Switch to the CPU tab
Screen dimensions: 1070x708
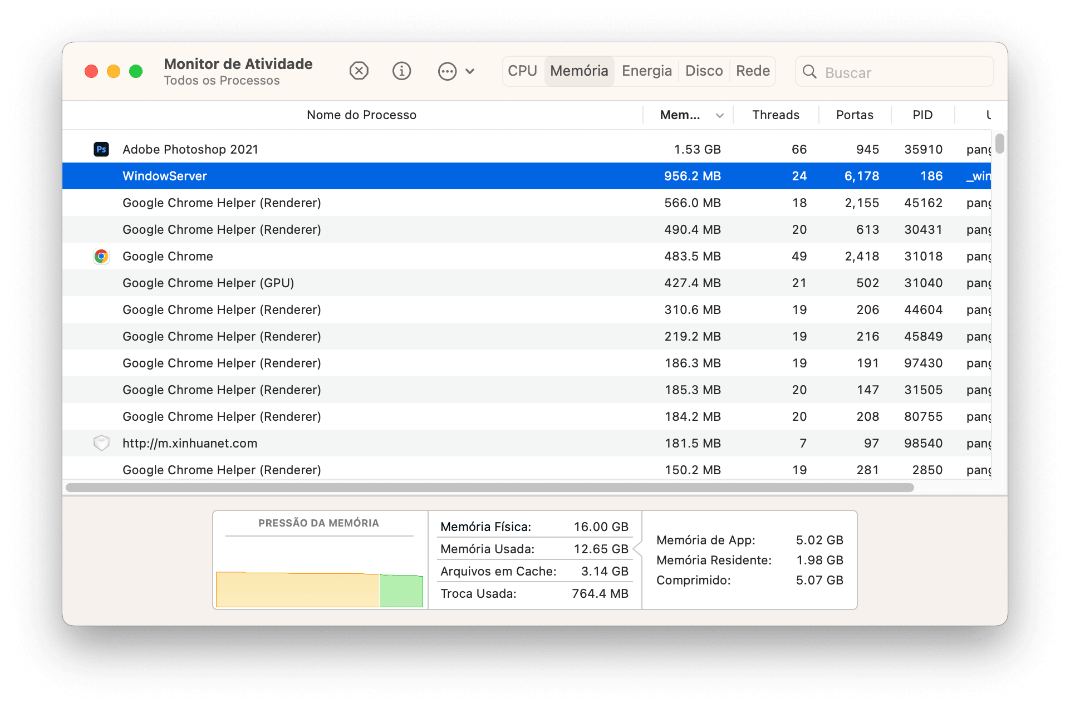(x=522, y=71)
